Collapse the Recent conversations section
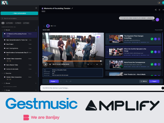 tap(2, 30)
